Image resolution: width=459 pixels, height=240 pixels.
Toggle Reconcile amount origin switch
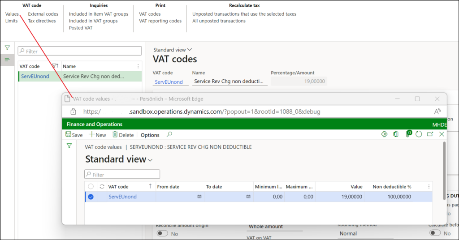coord(162,234)
